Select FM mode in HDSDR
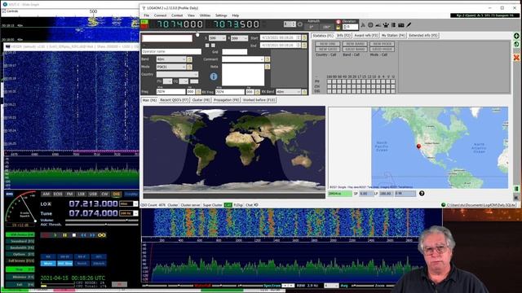522x293 pixels. click(69, 194)
